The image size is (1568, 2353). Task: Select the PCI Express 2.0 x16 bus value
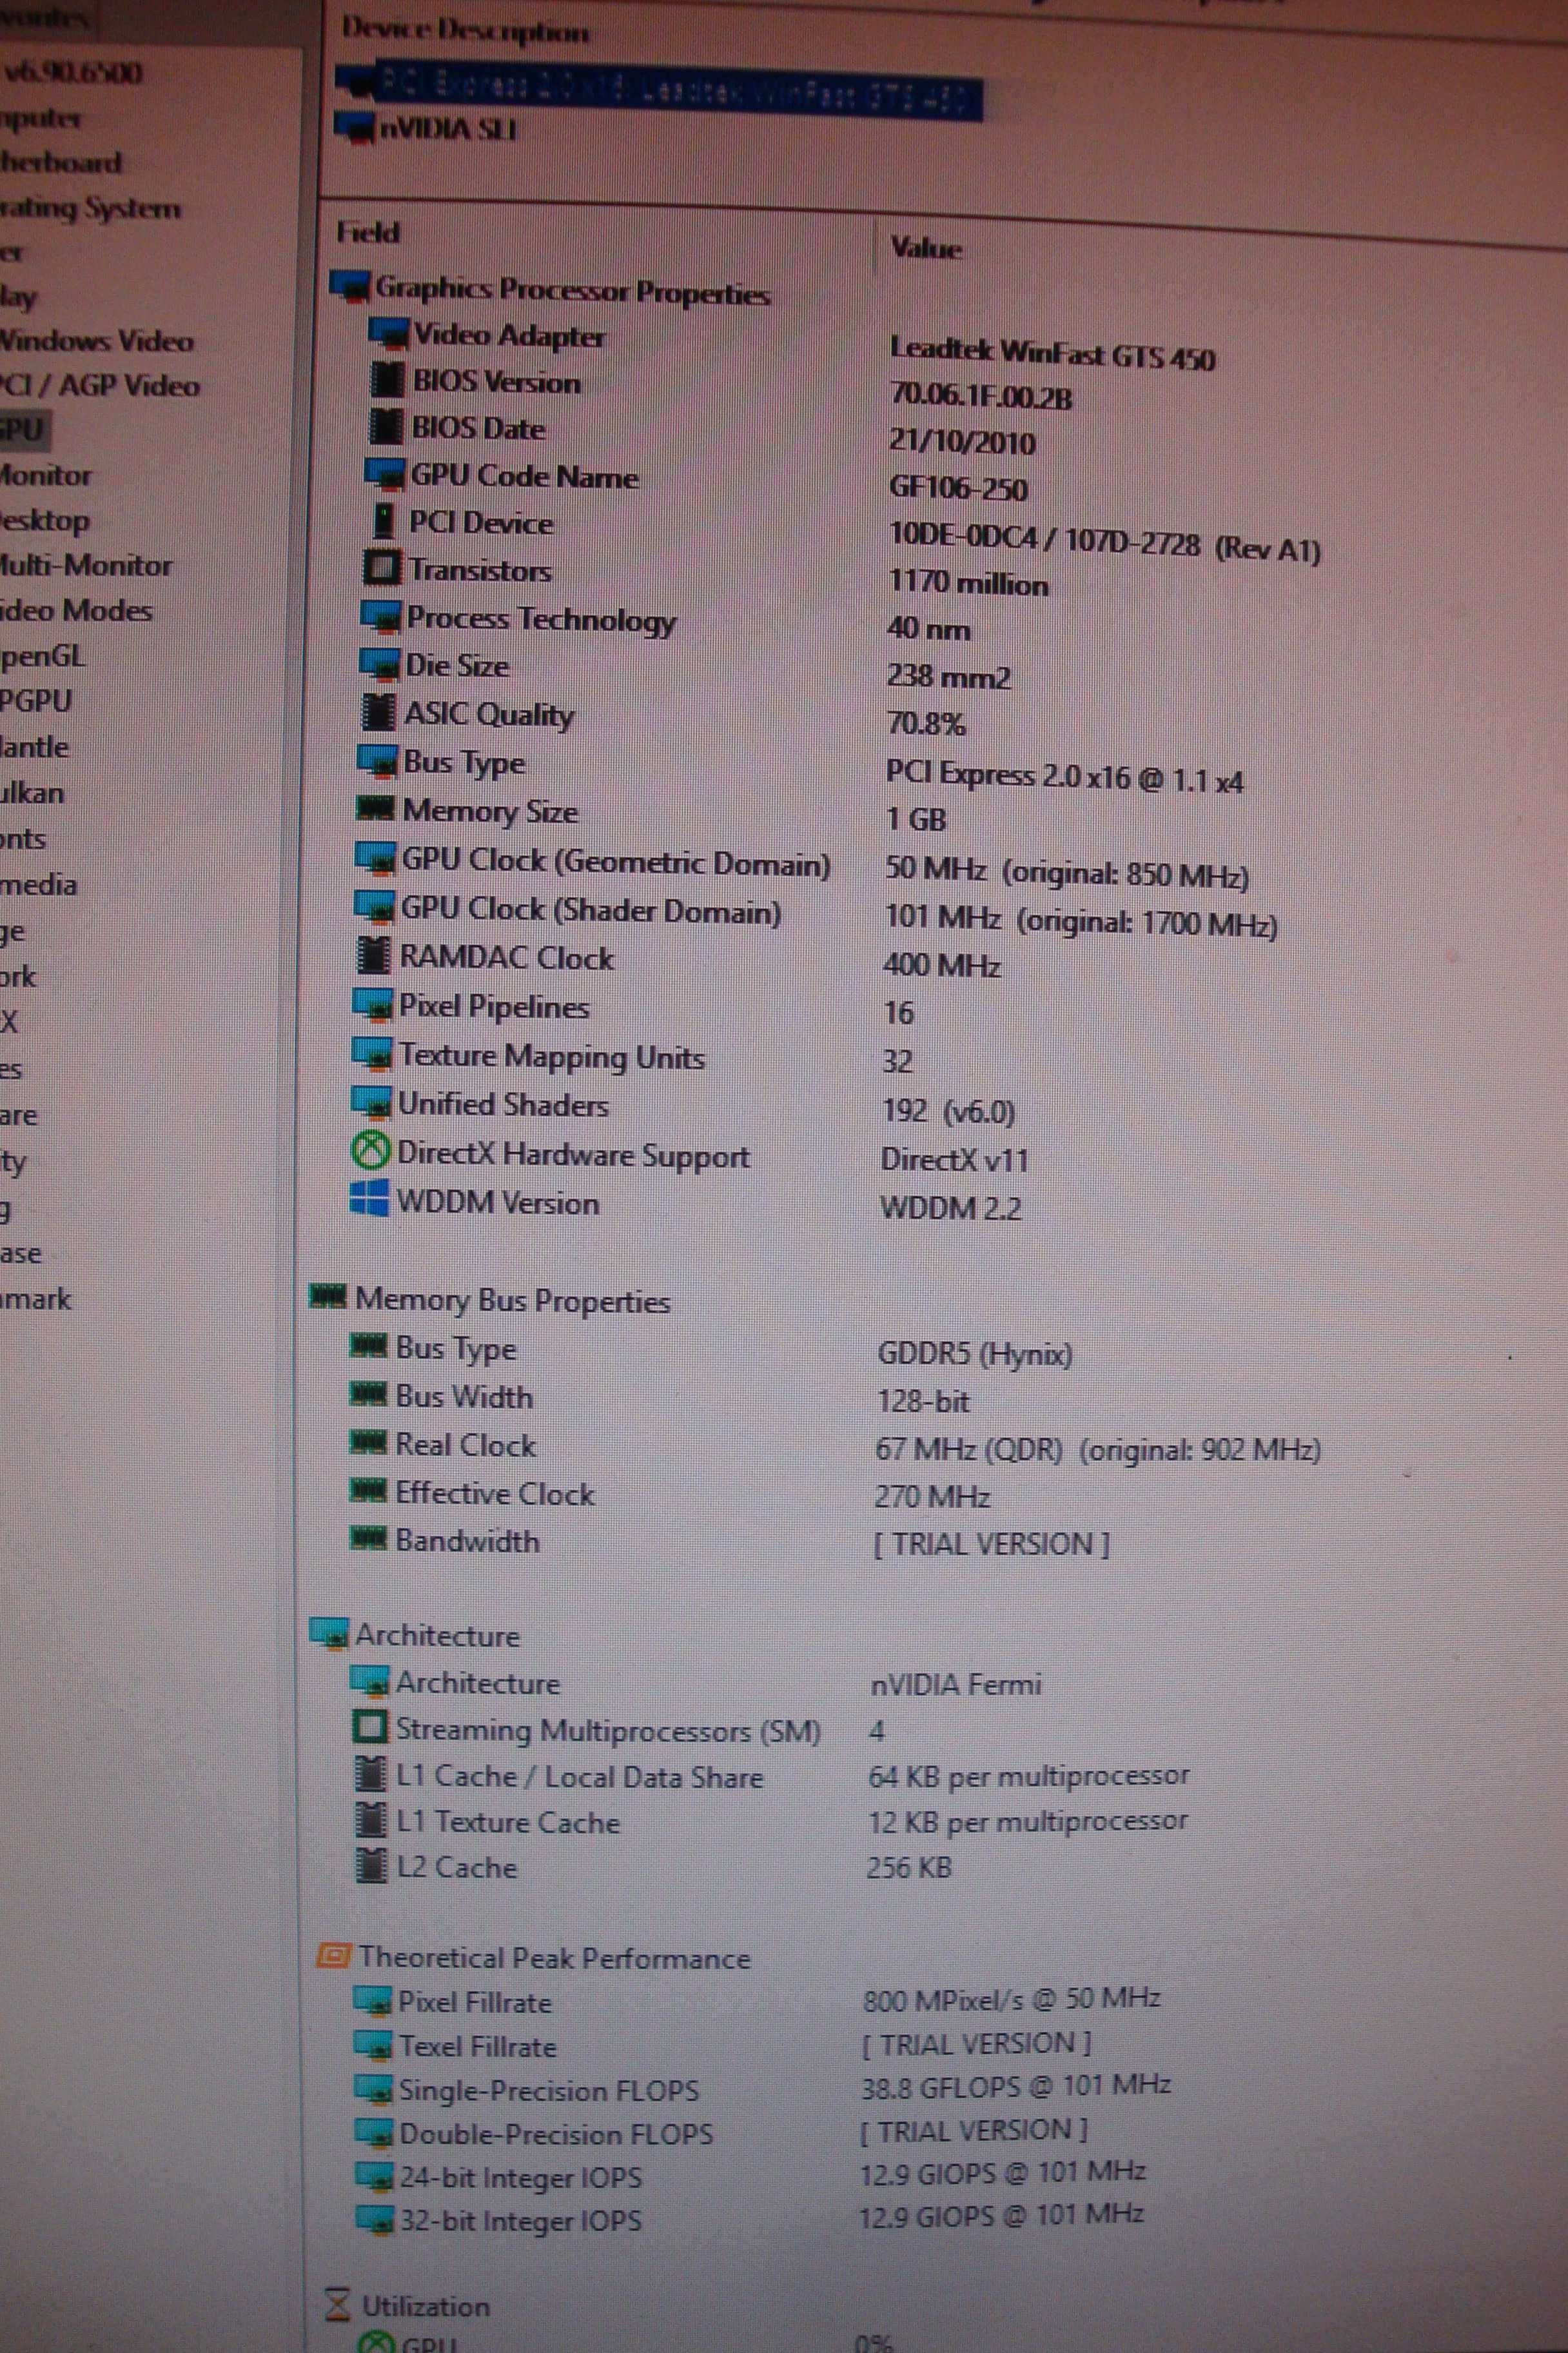click(1064, 777)
